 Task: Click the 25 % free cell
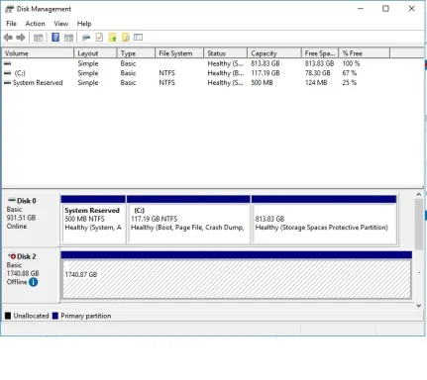[x=350, y=82]
